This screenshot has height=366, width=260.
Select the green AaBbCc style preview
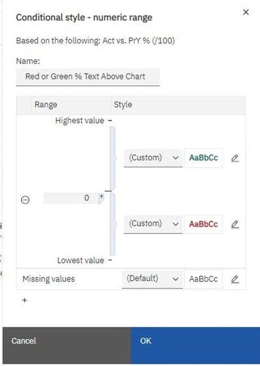click(x=204, y=158)
